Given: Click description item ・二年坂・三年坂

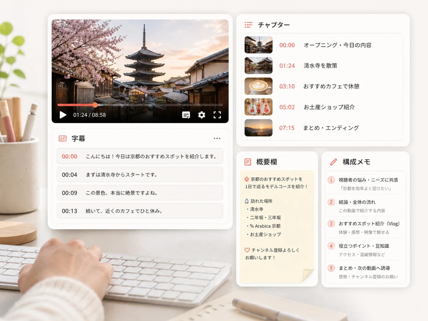Looking at the screenshot, I should point(263,218).
